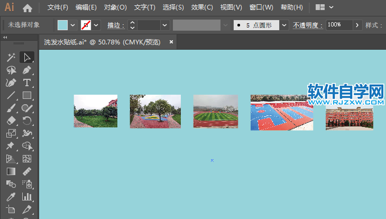386x219 pixels.
Task: Open the 效果(C) menu
Action: pos(202,7)
